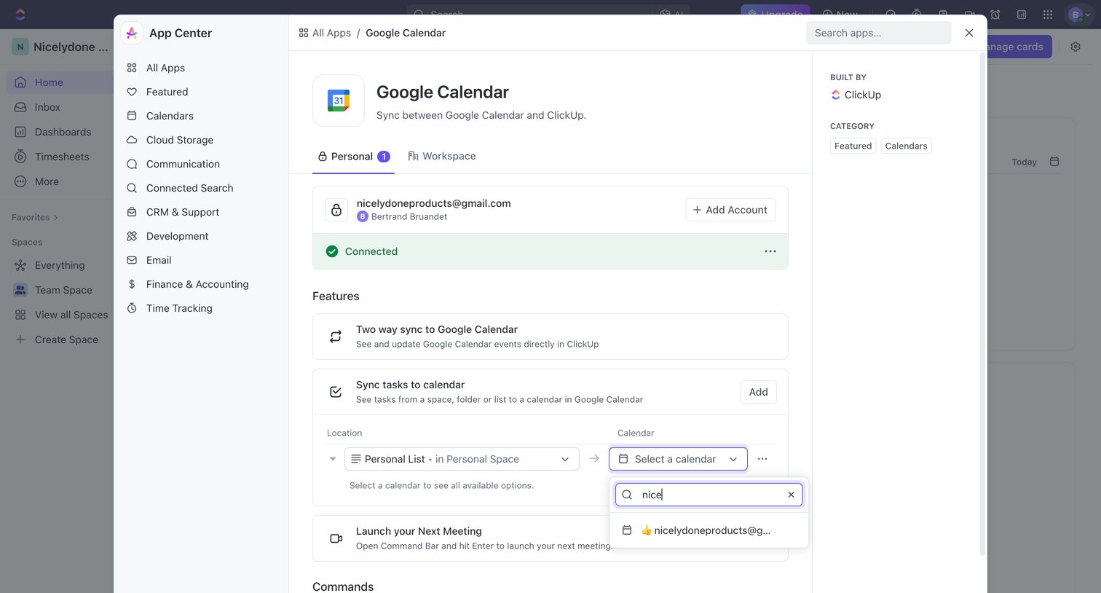Click the Add Account button
Viewport: 1101px width, 593px height.
pos(730,210)
